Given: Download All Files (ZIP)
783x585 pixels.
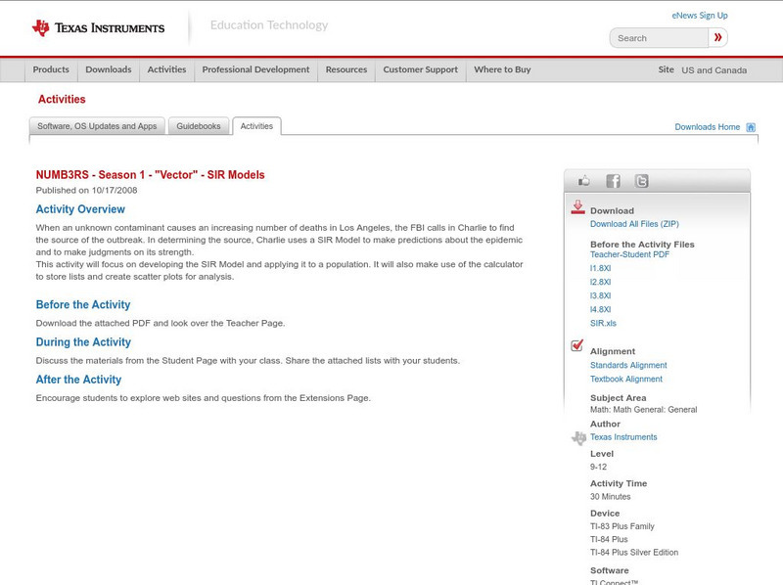Looking at the screenshot, I should pyautogui.click(x=634, y=224).
